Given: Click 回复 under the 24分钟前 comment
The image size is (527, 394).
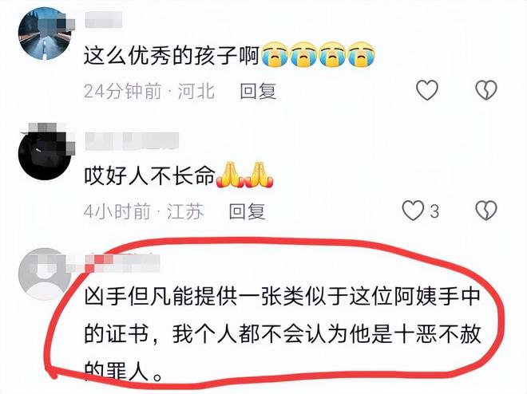Looking at the screenshot, I should click(258, 91).
